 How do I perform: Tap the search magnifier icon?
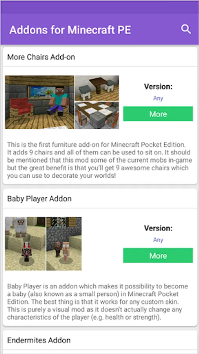186,29
